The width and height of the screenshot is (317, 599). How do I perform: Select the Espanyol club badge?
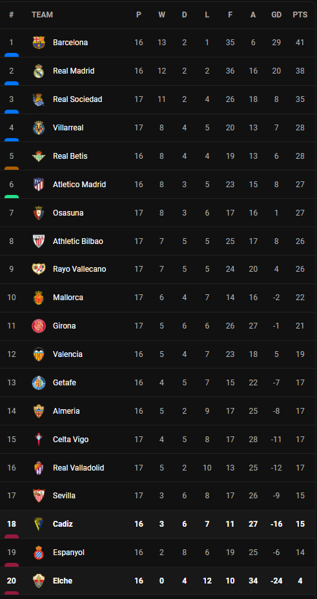[39, 553]
